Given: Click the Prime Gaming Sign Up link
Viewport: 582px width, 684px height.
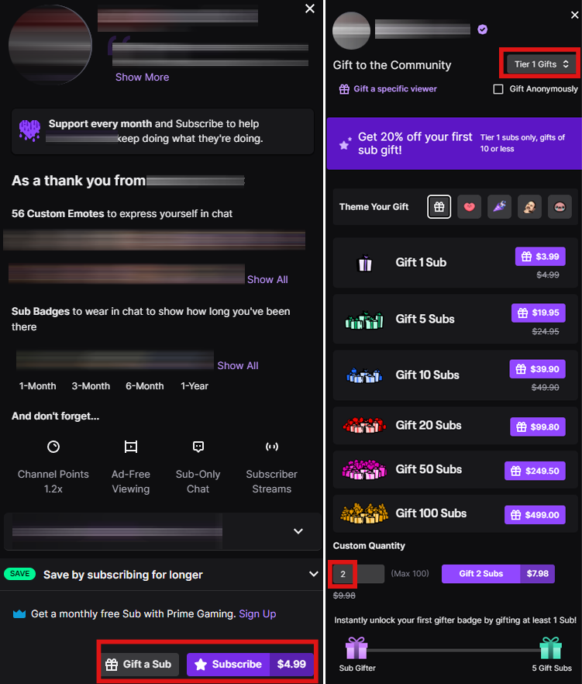Looking at the screenshot, I should 257,613.
